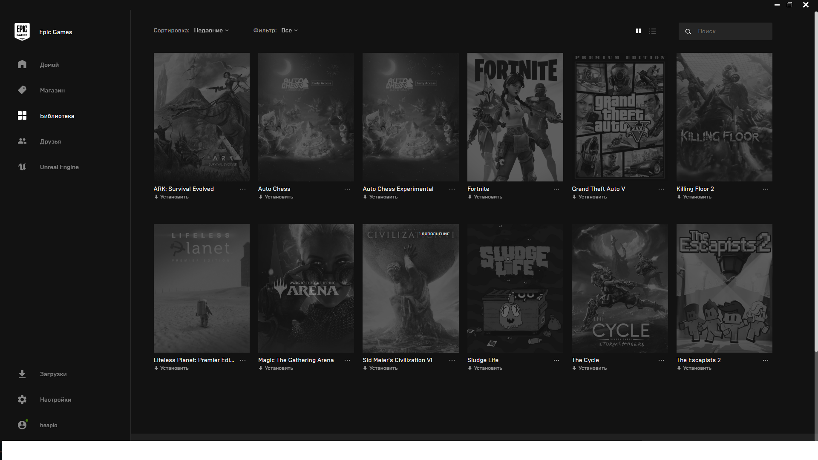Switch to list view layout
Viewport: 818px width, 460px height.
(x=652, y=31)
